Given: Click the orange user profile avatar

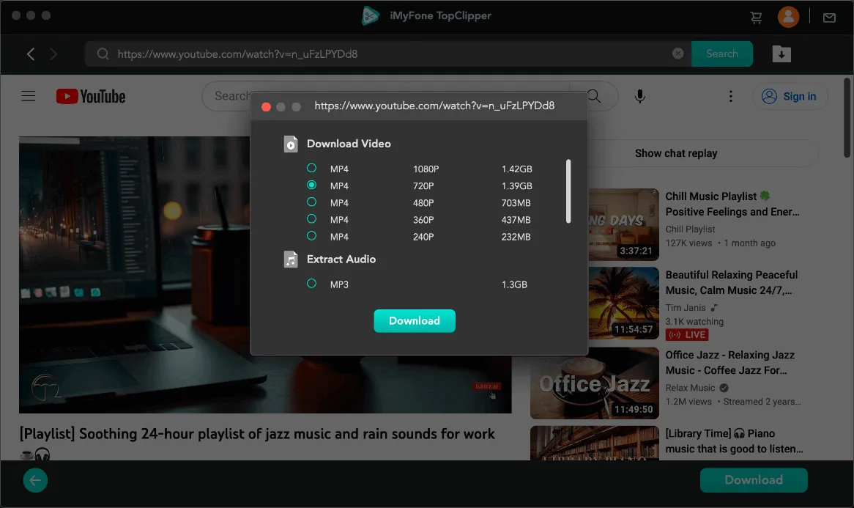Looking at the screenshot, I should tap(788, 16).
